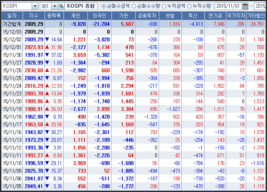Select the 순매수수량 radio button
Screen dimensions: 267x192
[134, 6]
